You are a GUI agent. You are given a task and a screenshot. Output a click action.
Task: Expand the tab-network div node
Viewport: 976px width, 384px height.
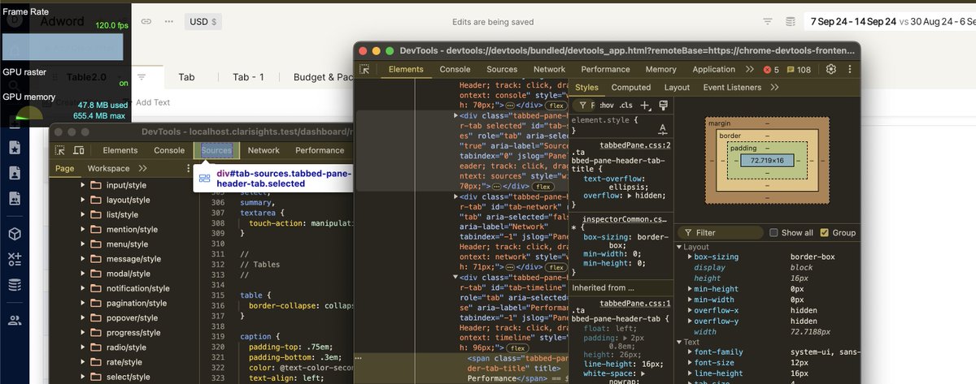click(454, 196)
